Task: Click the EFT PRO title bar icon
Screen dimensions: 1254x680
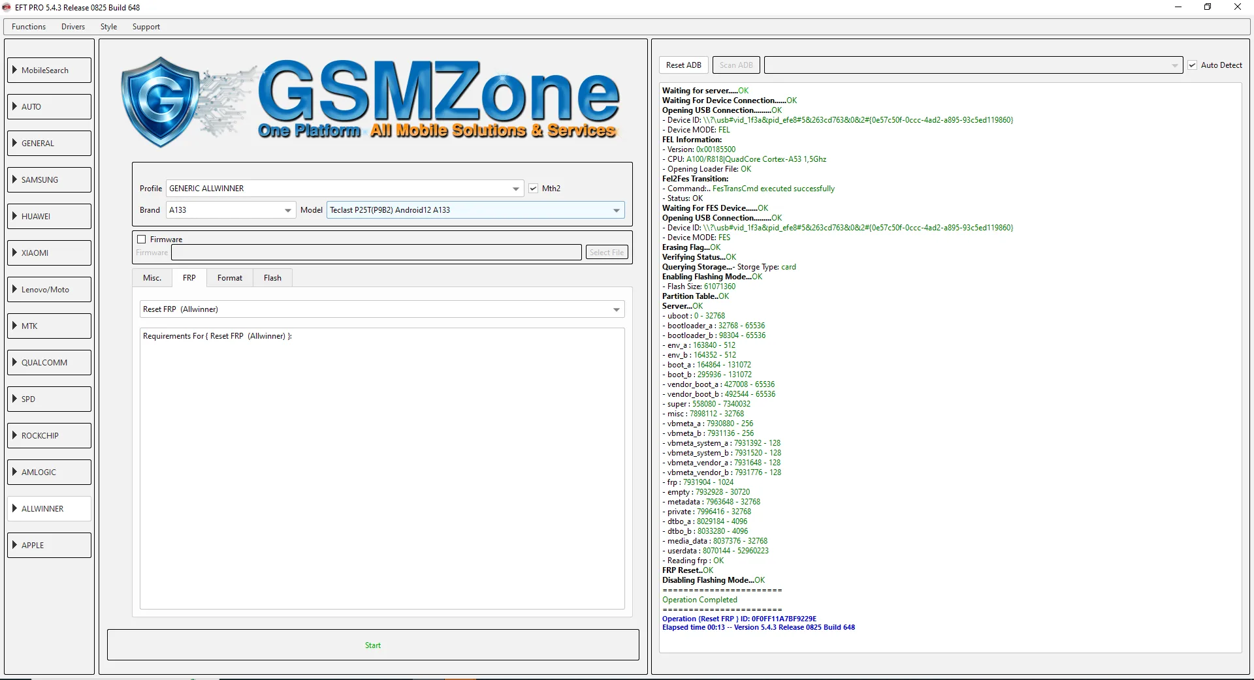Action: [7, 7]
